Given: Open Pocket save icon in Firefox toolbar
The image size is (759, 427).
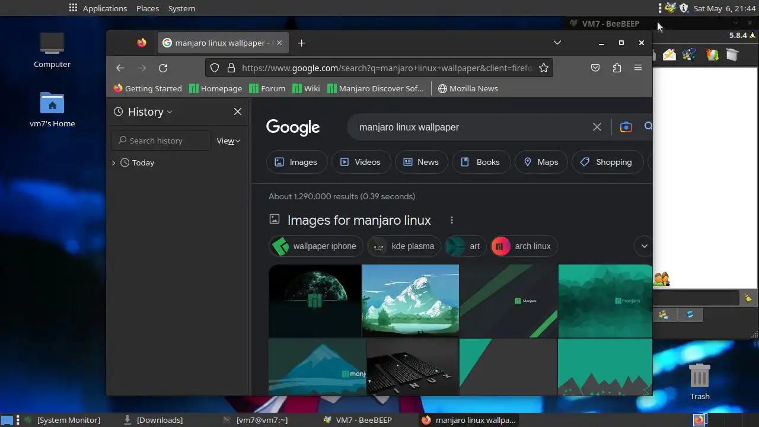Looking at the screenshot, I should pos(595,68).
